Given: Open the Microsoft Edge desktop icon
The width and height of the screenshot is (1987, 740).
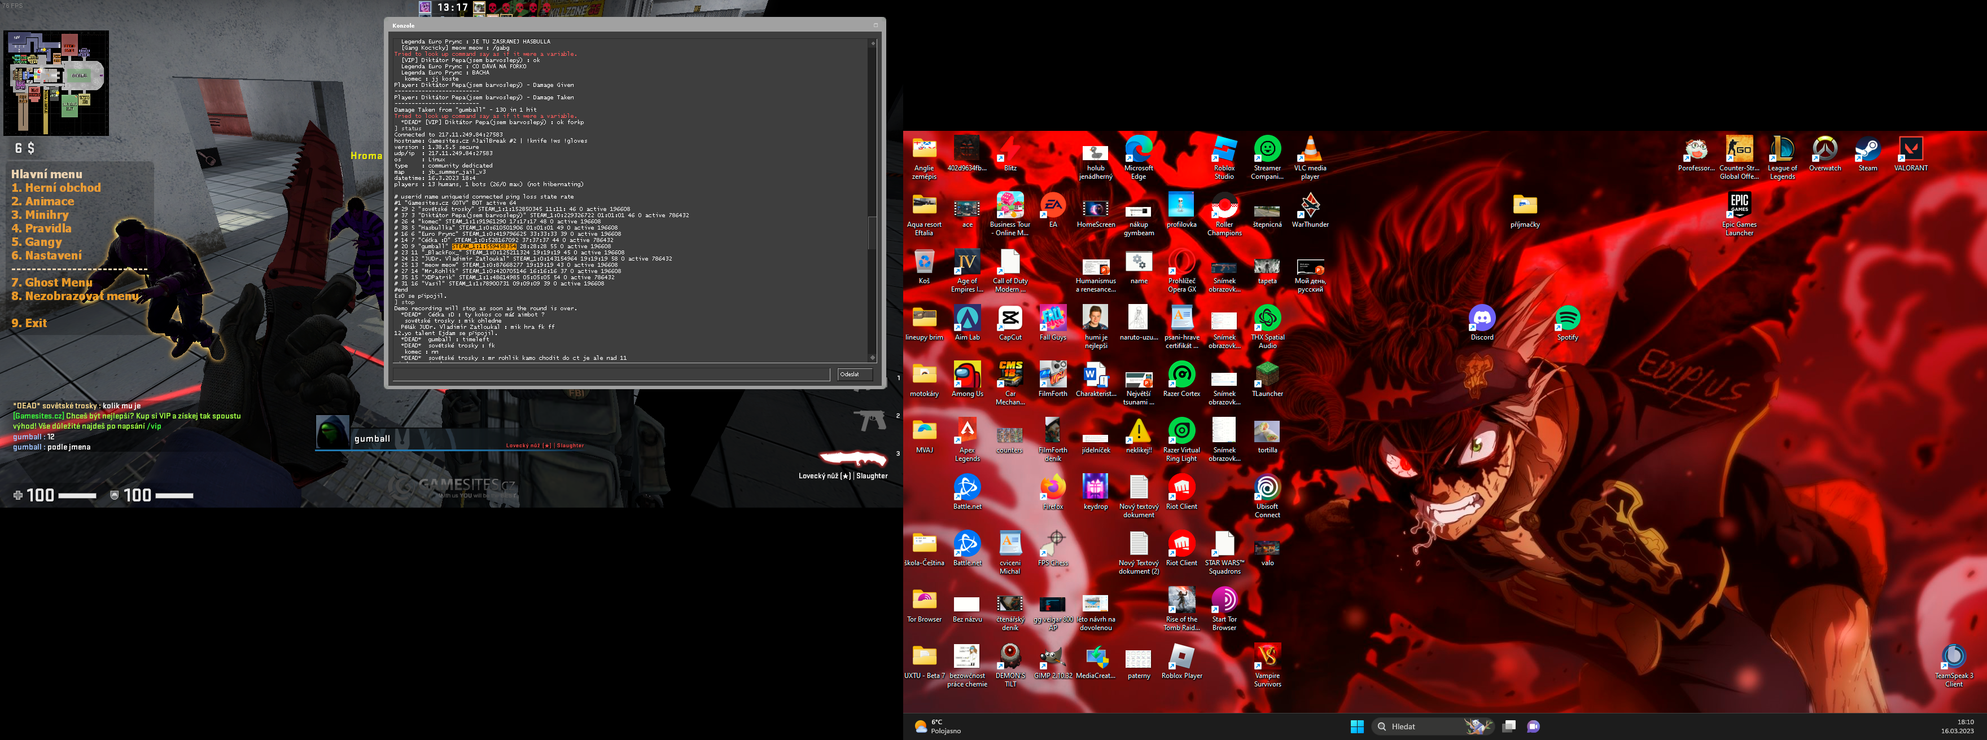Looking at the screenshot, I should (x=1139, y=149).
